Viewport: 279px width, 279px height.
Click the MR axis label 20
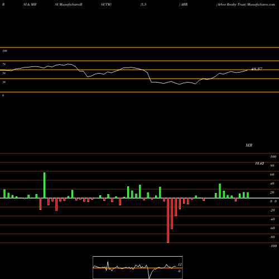tap(272, 193)
